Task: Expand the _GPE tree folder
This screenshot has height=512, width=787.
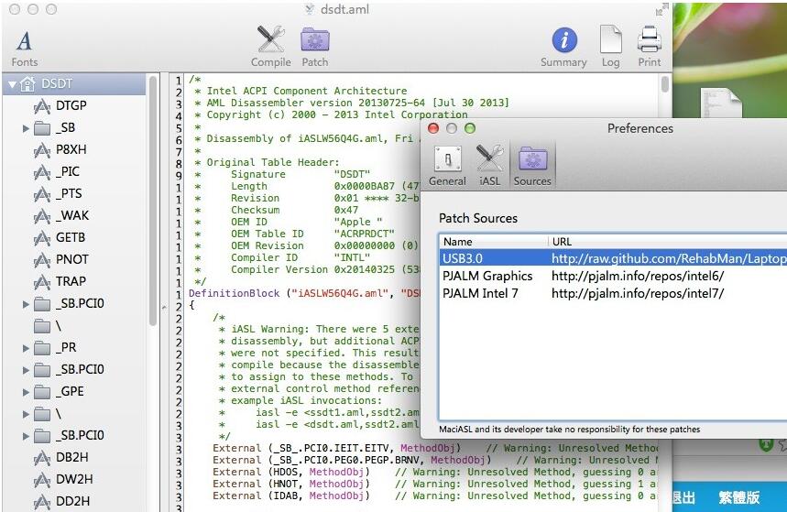Action: [26, 392]
